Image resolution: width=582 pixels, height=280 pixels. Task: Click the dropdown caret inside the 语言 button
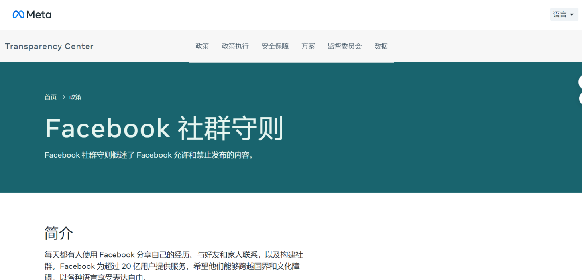[572, 14]
